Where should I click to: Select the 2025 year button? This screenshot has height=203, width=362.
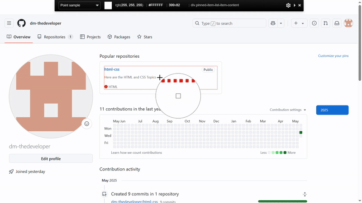coord(332,110)
